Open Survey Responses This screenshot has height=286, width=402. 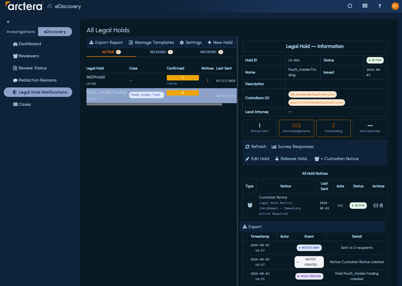click(x=293, y=146)
